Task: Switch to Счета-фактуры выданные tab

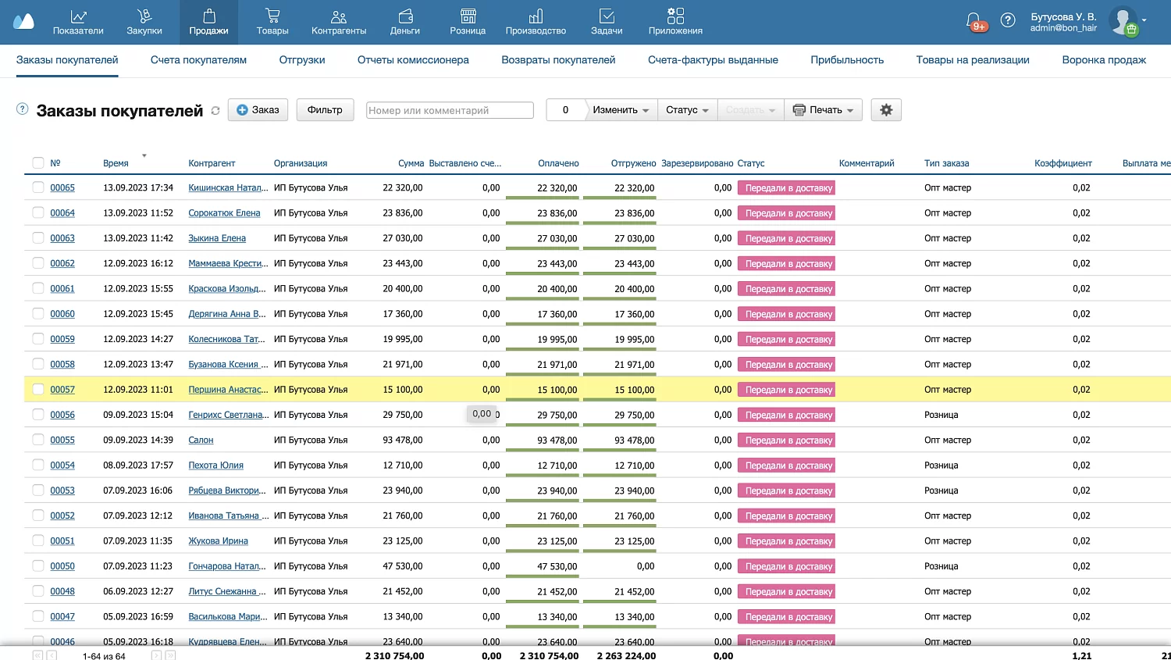Action: click(x=713, y=60)
